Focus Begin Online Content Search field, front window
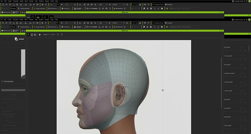This screenshot has width=251, height=134. point(185,27)
